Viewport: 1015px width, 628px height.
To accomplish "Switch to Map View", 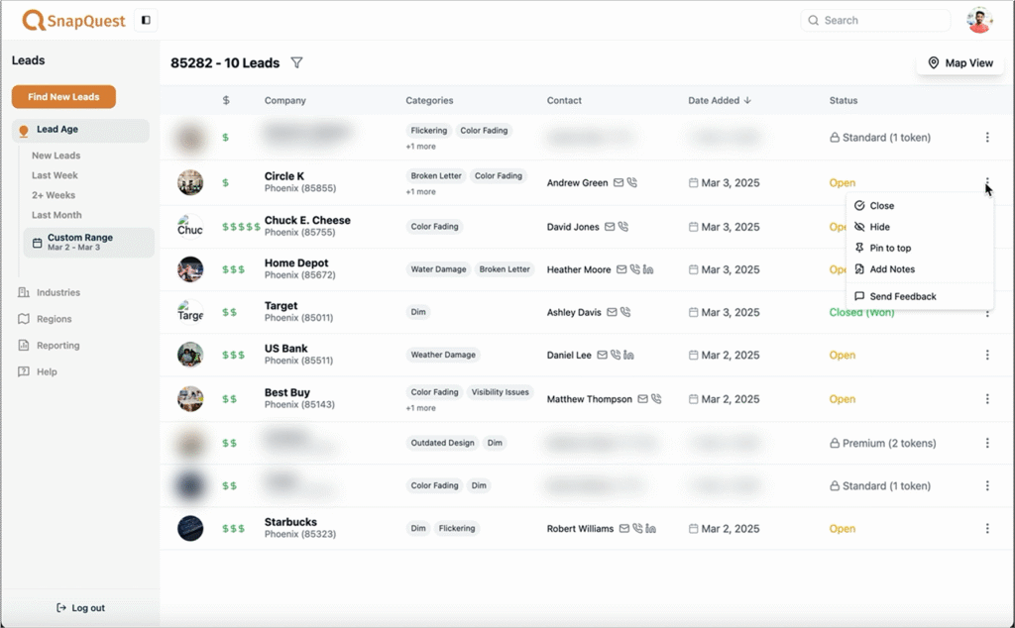I will 960,62.
